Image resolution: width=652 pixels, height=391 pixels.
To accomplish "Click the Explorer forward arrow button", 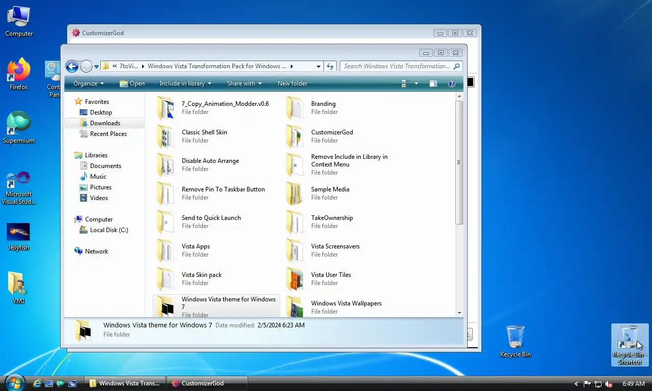I will pos(86,66).
